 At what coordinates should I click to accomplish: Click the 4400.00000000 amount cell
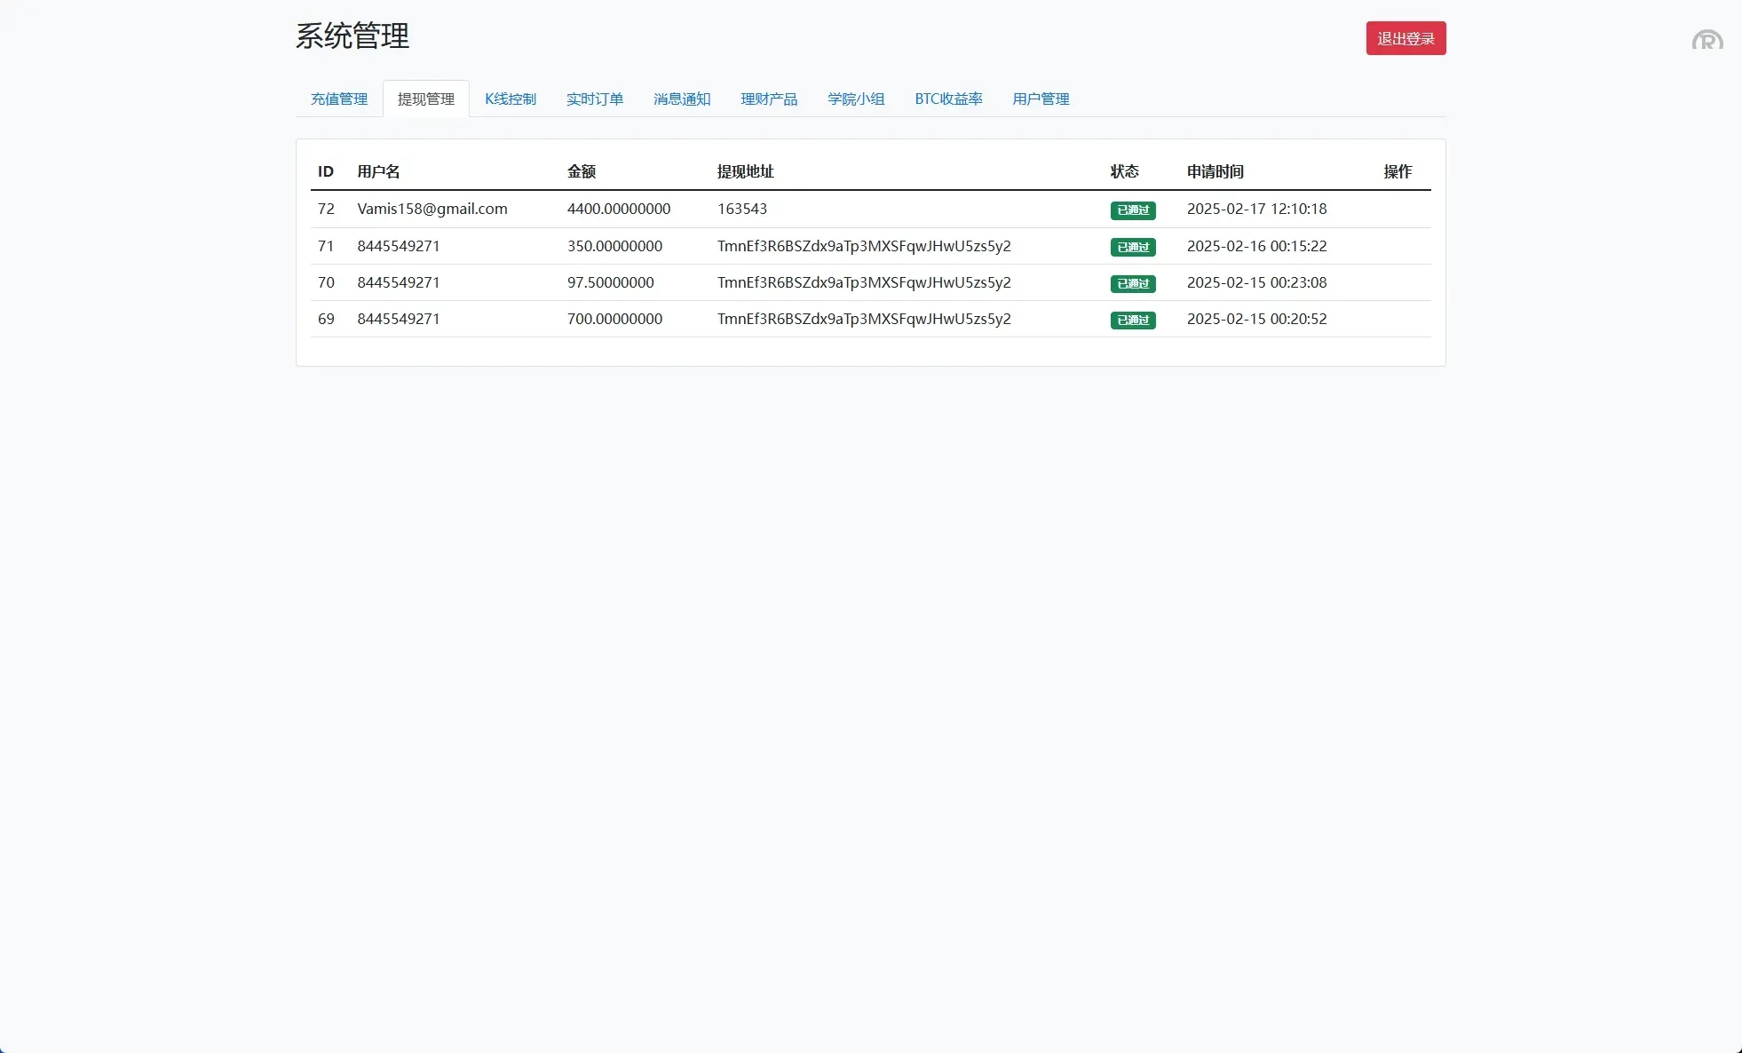(x=619, y=209)
